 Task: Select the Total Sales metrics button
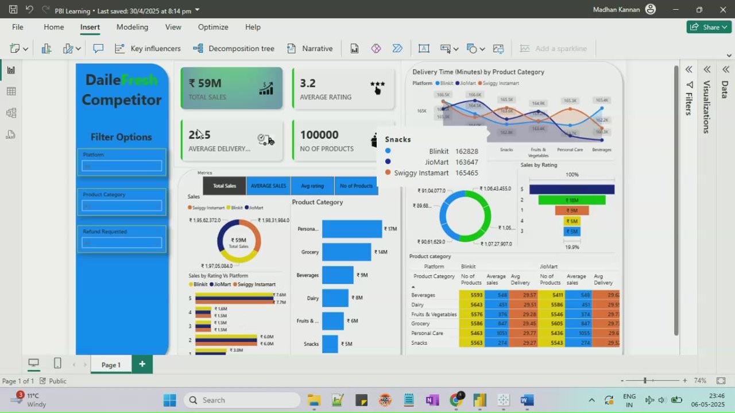pyautogui.click(x=225, y=186)
